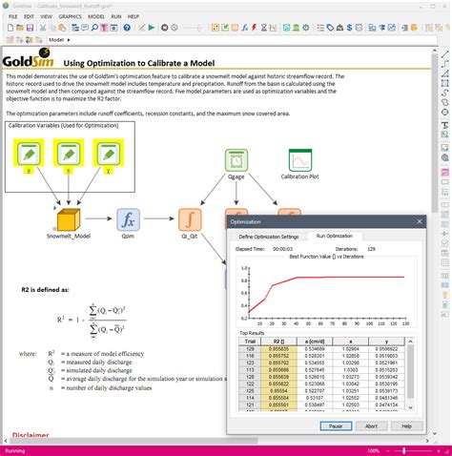
Task: Click the zoom slider handle in status bar
Action: coord(404,451)
